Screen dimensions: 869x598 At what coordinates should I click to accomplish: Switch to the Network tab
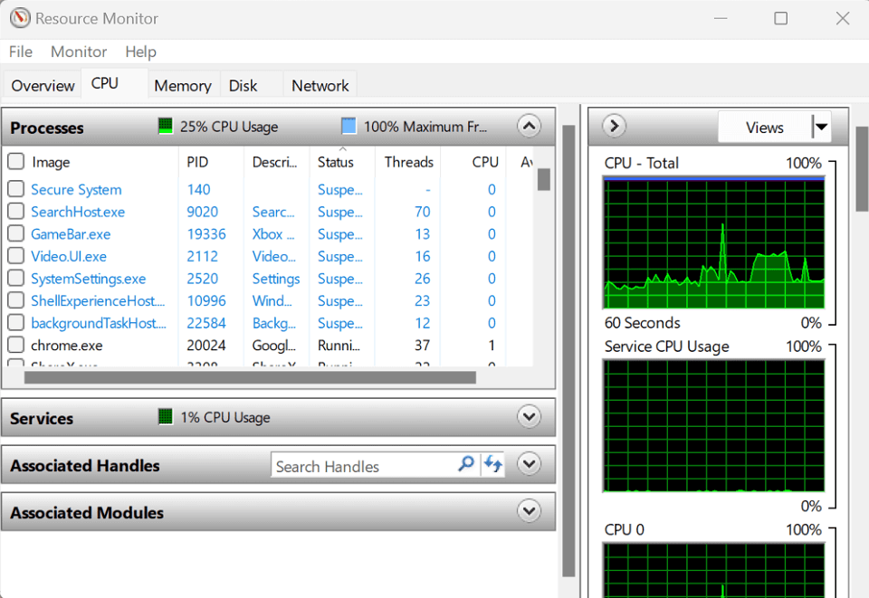[x=320, y=85]
